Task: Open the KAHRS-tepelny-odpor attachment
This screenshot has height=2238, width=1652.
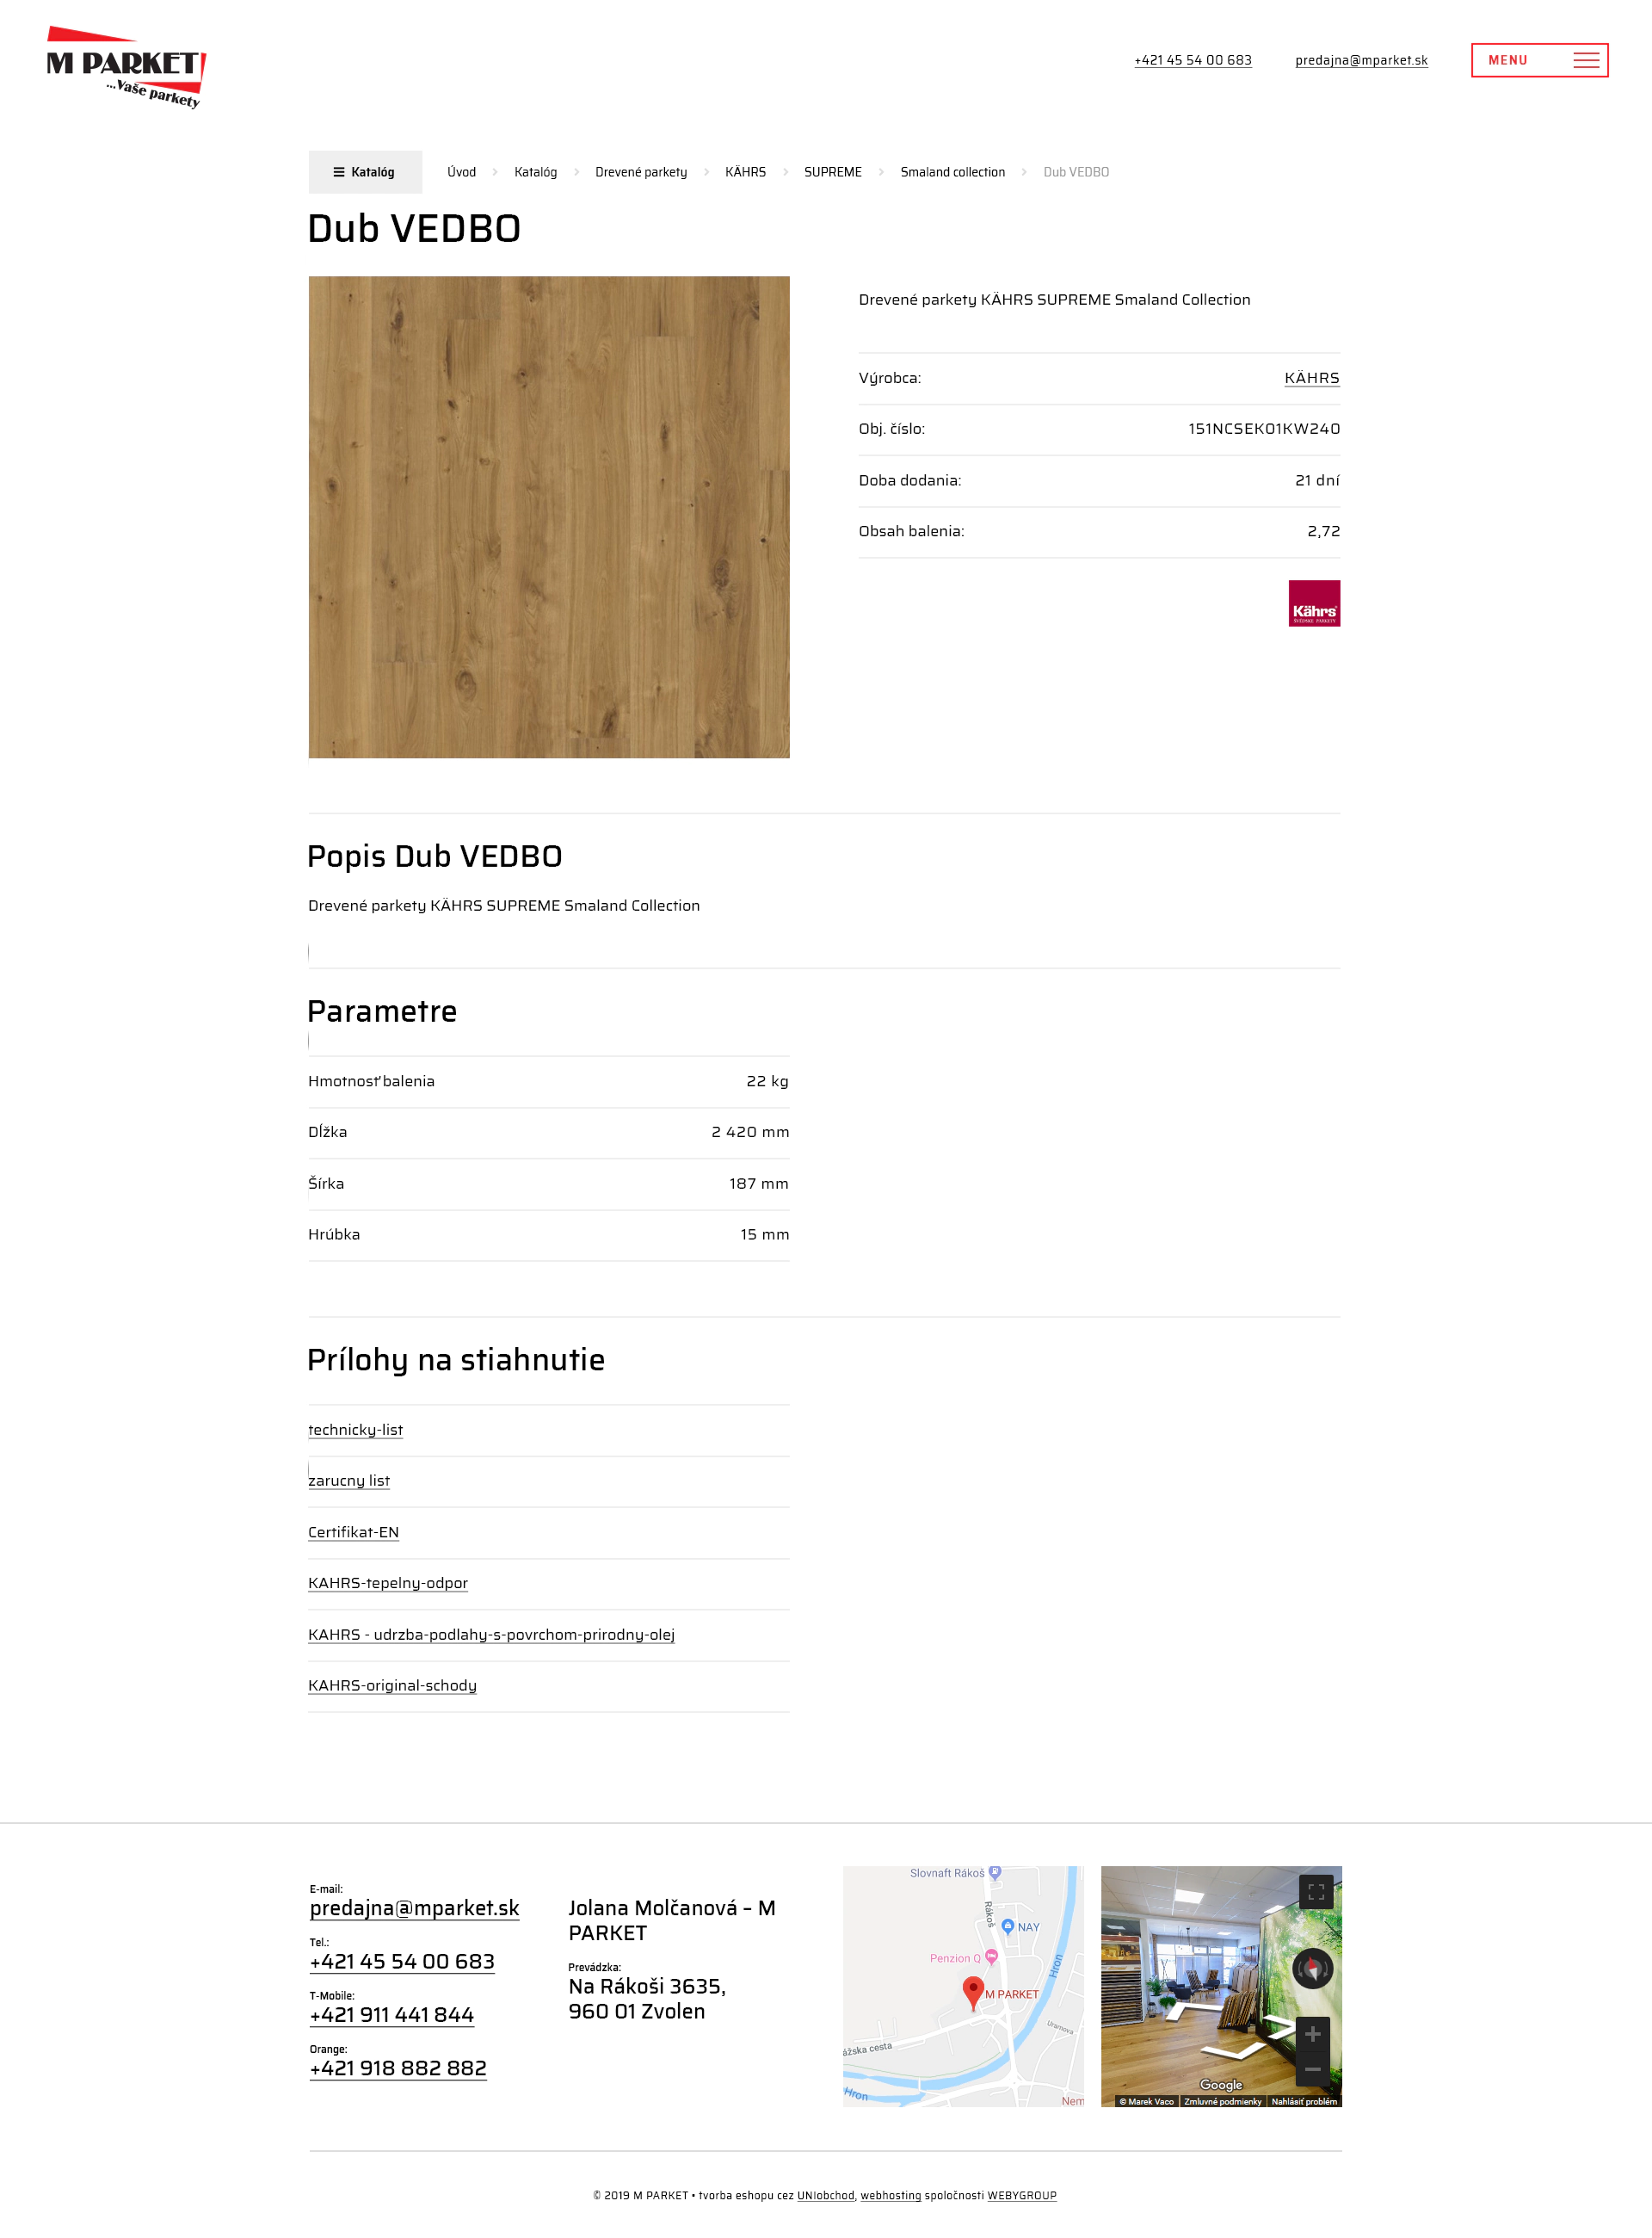Action: click(388, 1584)
